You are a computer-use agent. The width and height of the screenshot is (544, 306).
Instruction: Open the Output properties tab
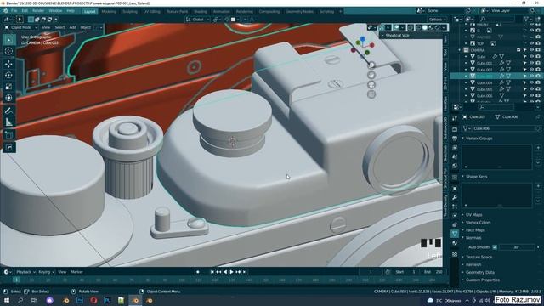[x=455, y=139]
